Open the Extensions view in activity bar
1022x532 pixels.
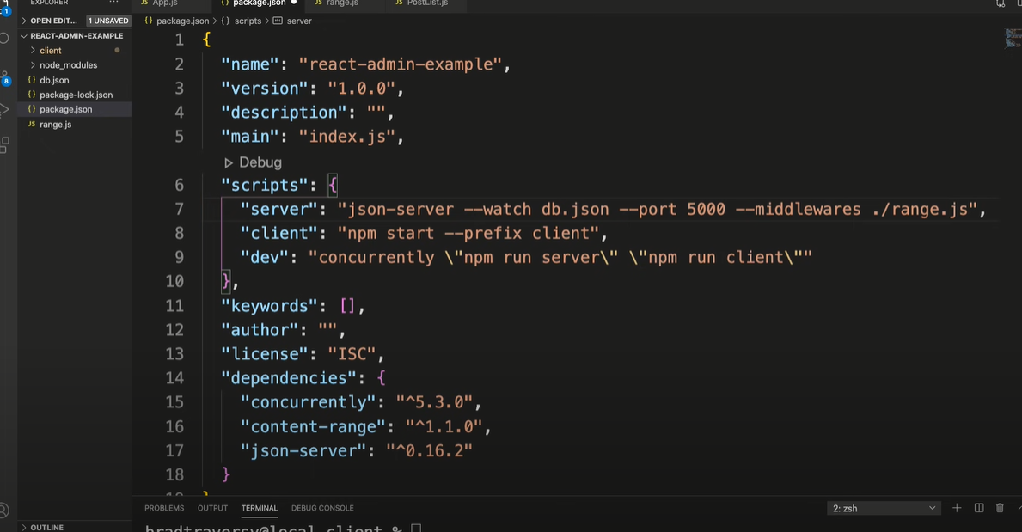pos(4,144)
